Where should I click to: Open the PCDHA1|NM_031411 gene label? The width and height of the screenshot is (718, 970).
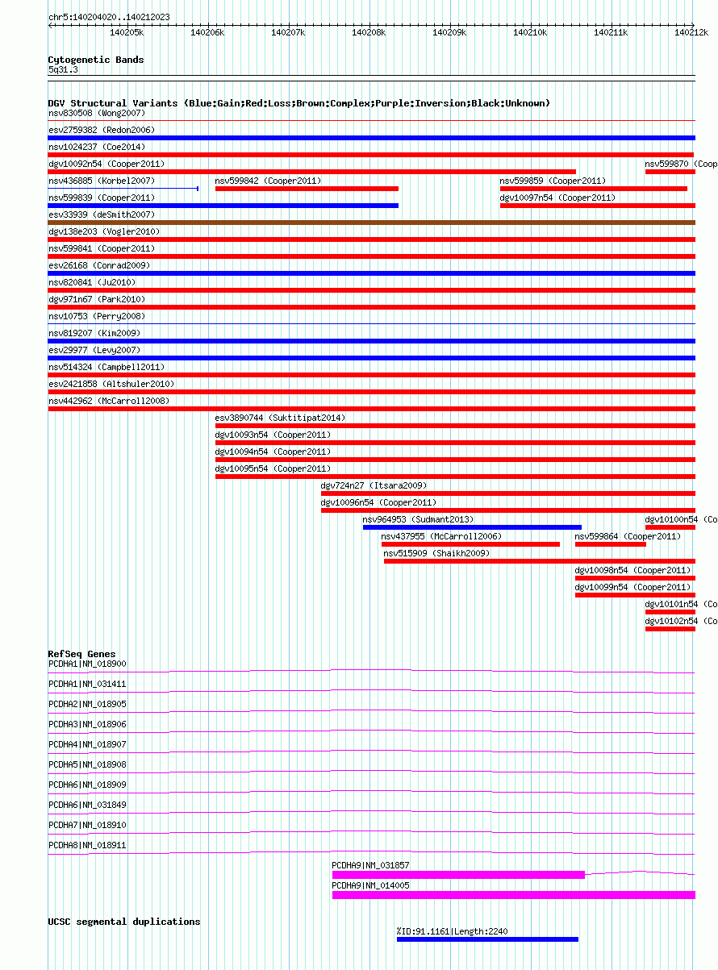coord(87,684)
